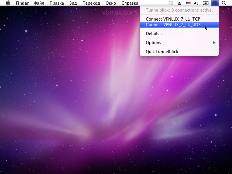Screen dimensions: 232x174
Task: Select Details… in Tunnelblick menu
Action: point(179,34)
